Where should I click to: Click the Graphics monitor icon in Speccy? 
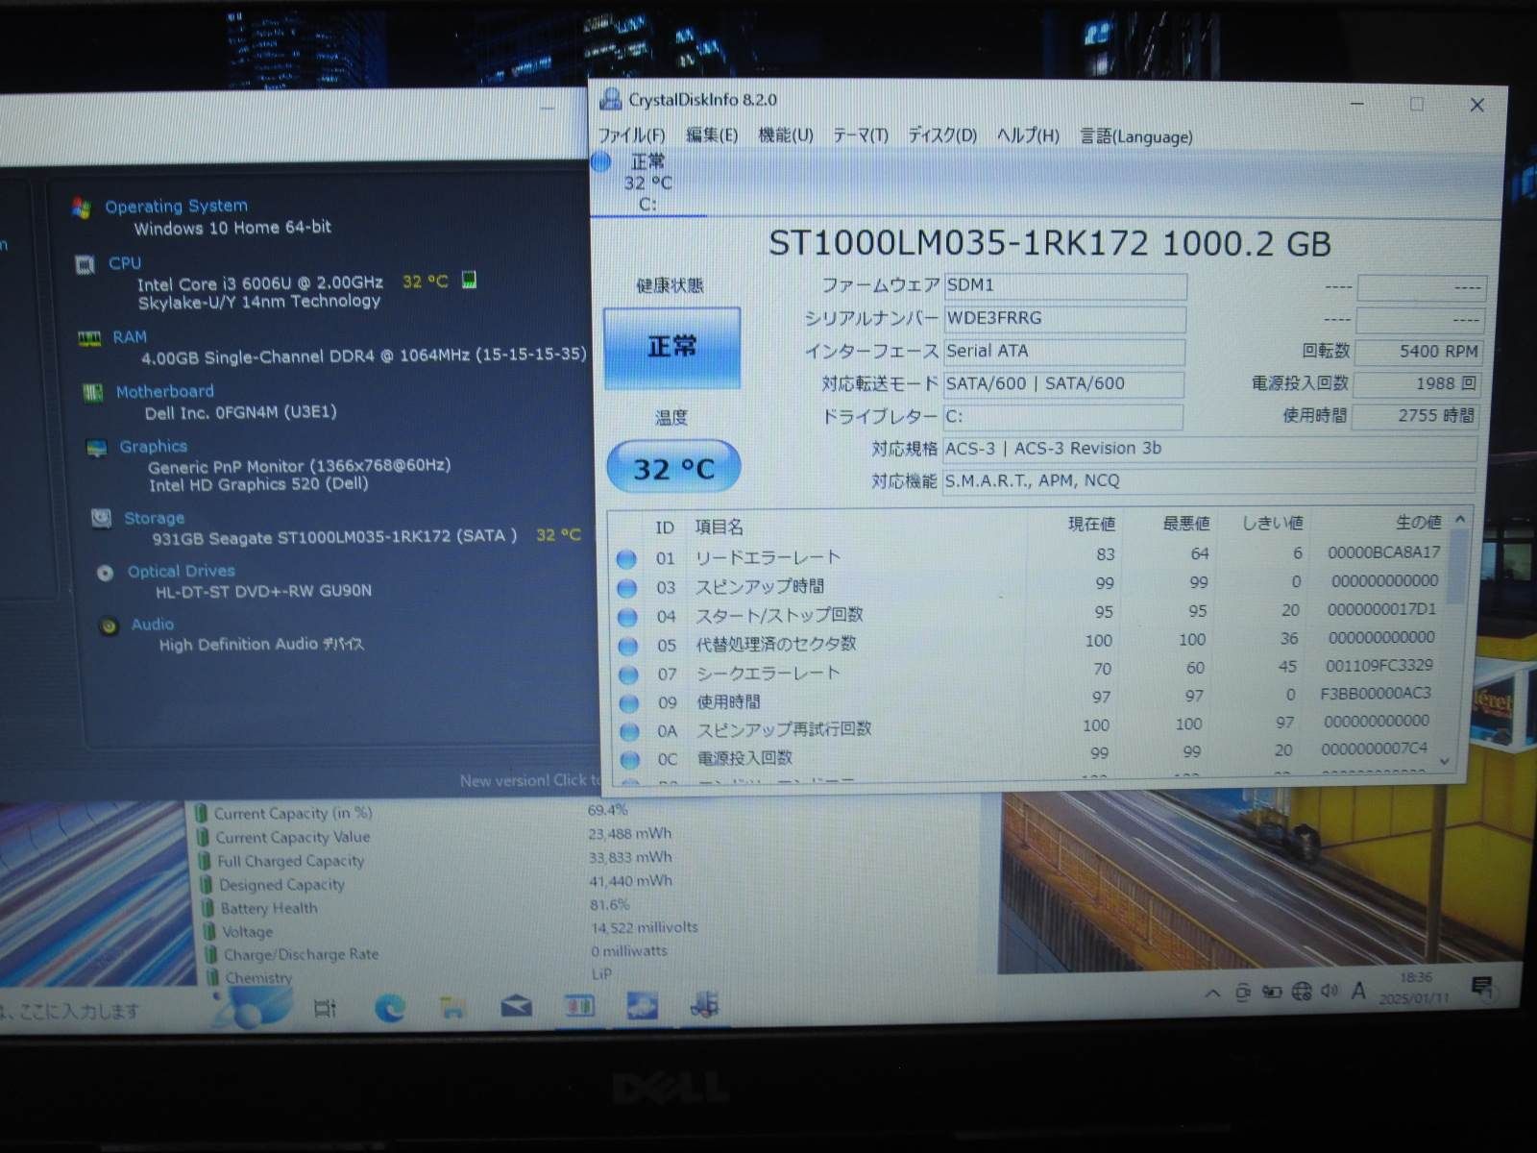97,448
